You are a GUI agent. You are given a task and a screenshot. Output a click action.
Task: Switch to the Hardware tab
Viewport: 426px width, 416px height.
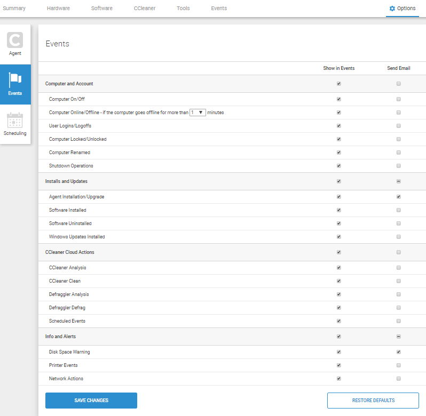(x=58, y=8)
